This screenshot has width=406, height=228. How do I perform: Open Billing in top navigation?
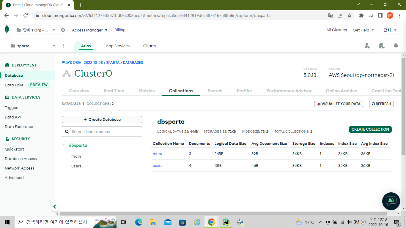(120, 30)
